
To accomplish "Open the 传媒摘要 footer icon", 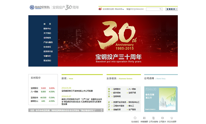I will point(144,118).
